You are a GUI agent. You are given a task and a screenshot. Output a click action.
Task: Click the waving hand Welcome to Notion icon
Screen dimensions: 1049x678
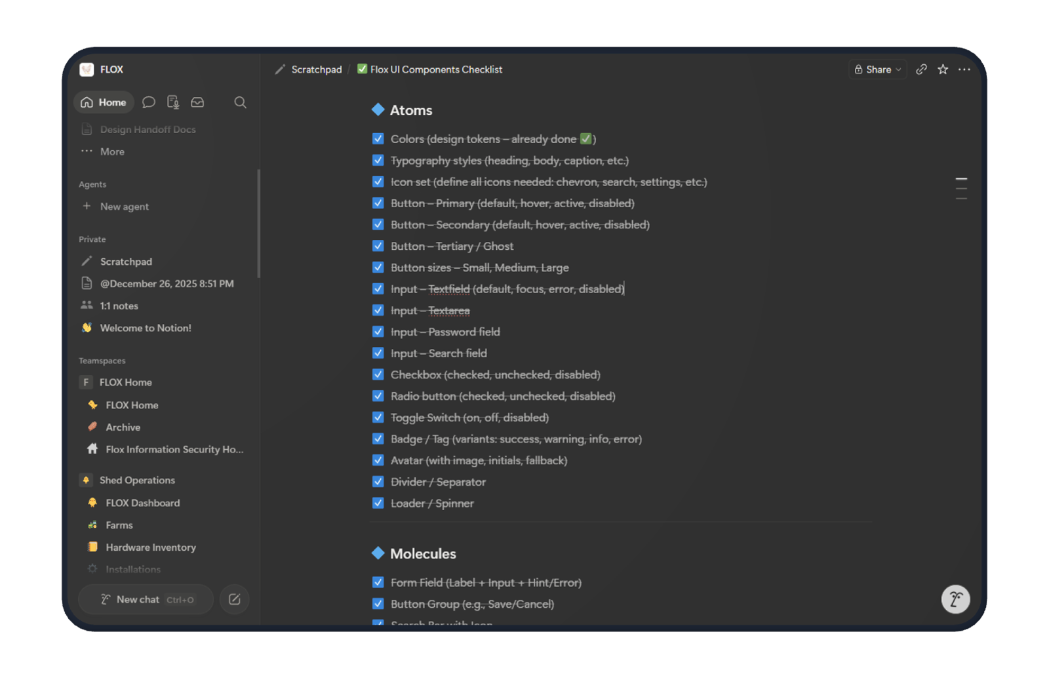click(x=87, y=327)
